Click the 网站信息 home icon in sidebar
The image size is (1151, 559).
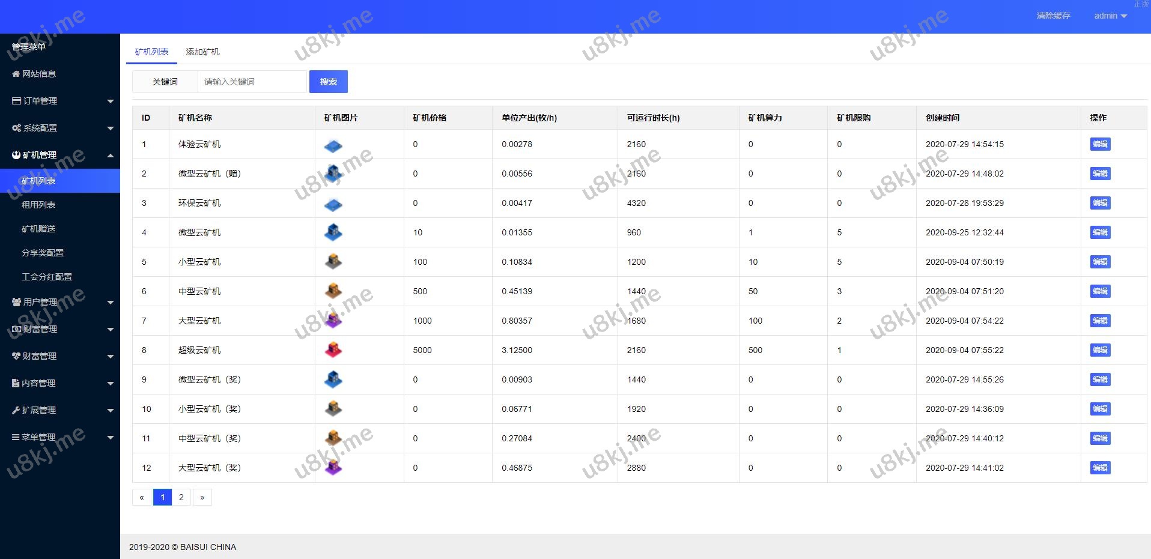[16, 74]
